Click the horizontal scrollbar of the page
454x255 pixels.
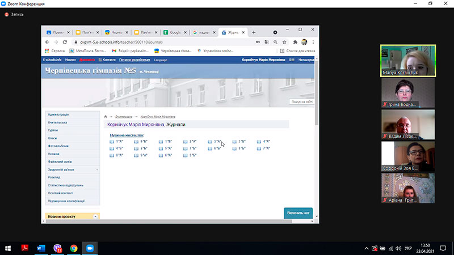[169, 221]
